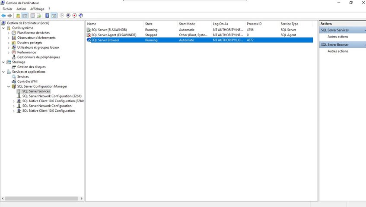This screenshot has width=366, height=207.
Task: Click the Back arrow in the toolbar
Action: pyautogui.click(x=3, y=16)
